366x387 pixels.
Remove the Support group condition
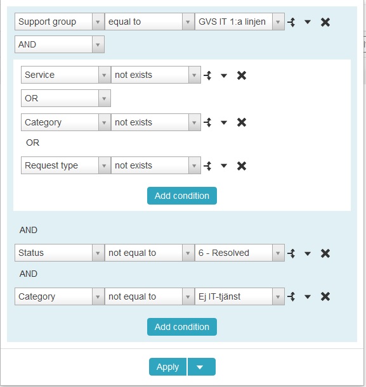325,22
